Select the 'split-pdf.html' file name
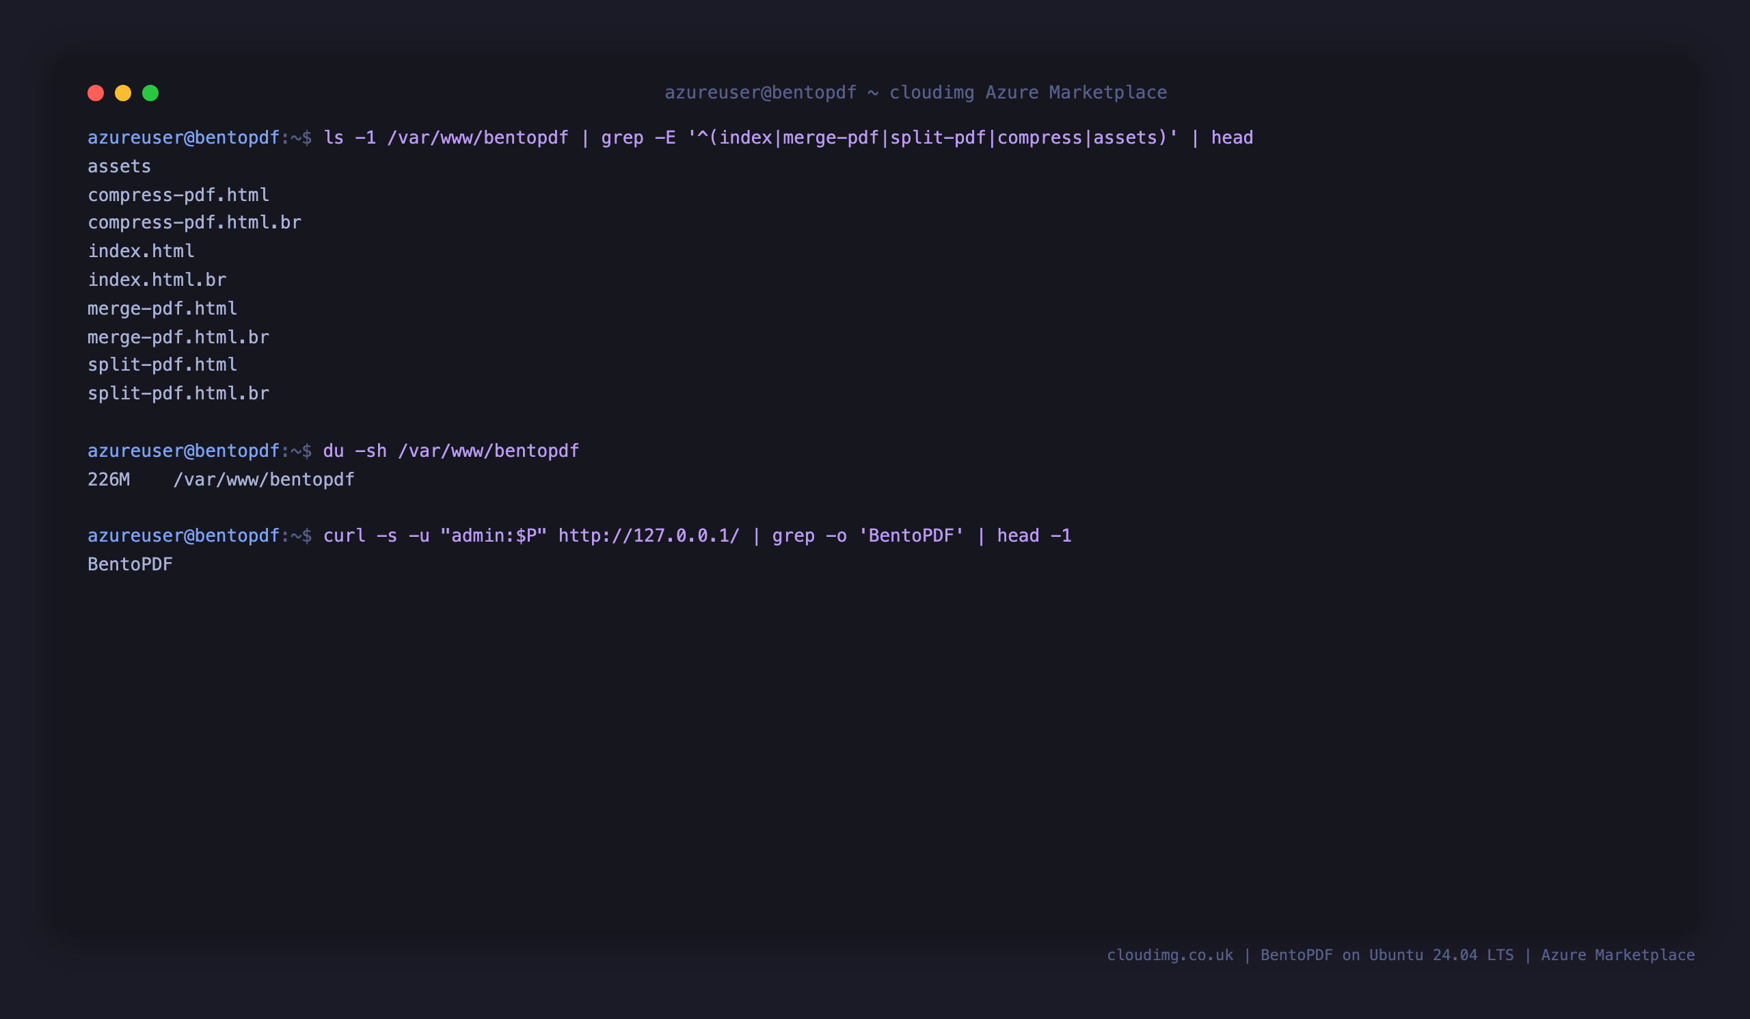The width and height of the screenshot is (1750, 1019). tap(163, 365)
